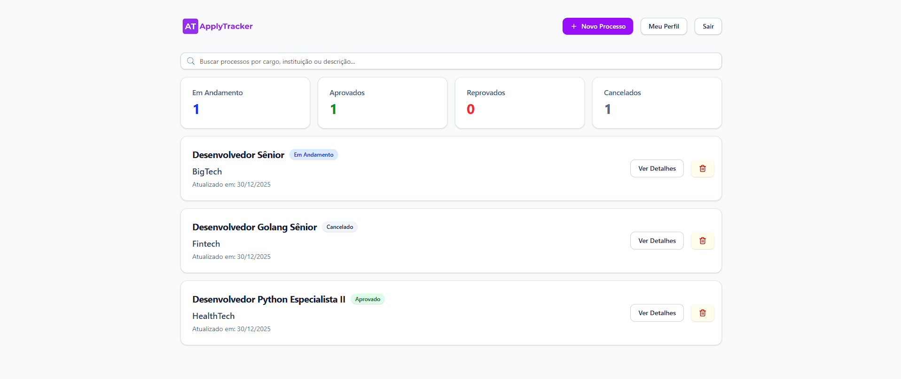The image size is (901, 379).
Task: Click the magnifying glass search icon
Action: pyautogui.click(x=191, y=61)
